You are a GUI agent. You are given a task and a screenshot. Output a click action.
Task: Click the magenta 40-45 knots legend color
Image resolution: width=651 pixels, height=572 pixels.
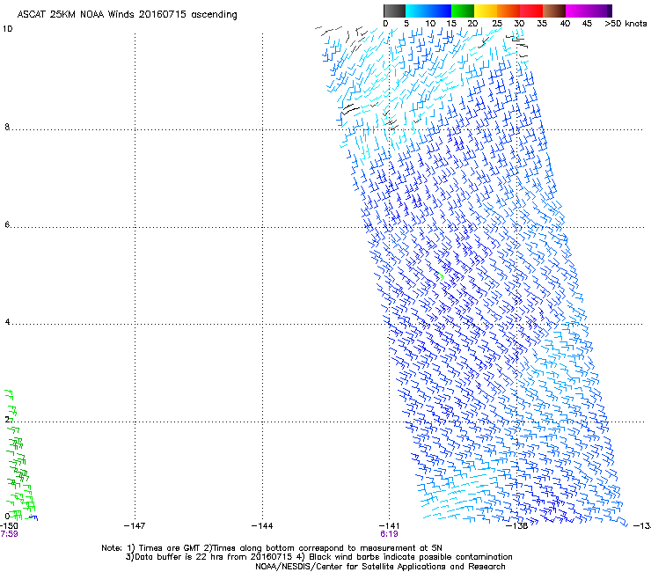(577, 11)
